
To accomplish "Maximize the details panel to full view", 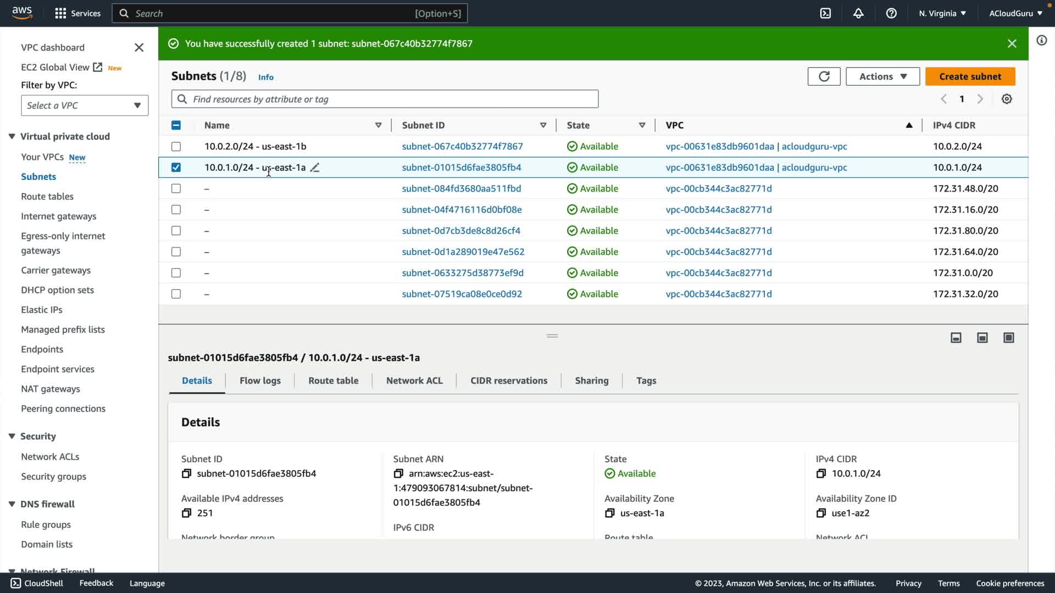I will tap(1008, 338).
